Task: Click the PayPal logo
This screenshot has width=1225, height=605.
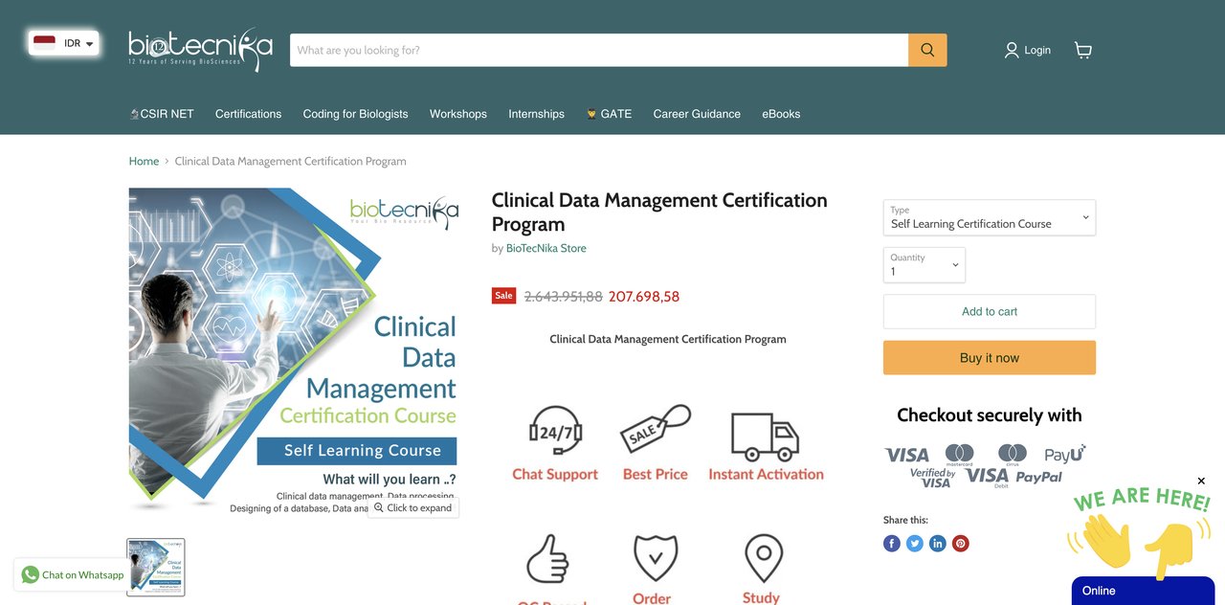Action: (x=1038, y=477)
